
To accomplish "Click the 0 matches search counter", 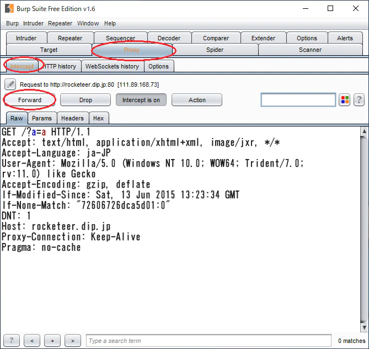I will coord(351,341).
